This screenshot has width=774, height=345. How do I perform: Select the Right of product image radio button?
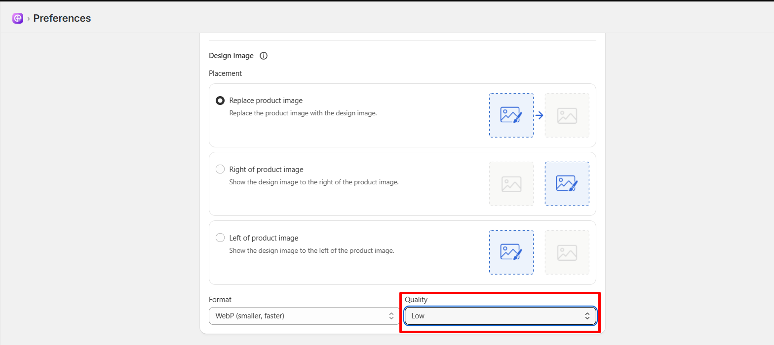coord(221,169)
